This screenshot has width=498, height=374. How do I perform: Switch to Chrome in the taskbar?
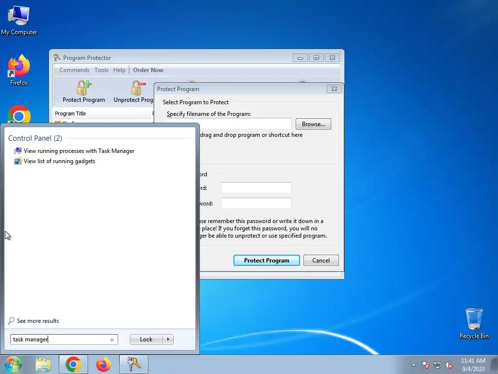coord(73,364)
